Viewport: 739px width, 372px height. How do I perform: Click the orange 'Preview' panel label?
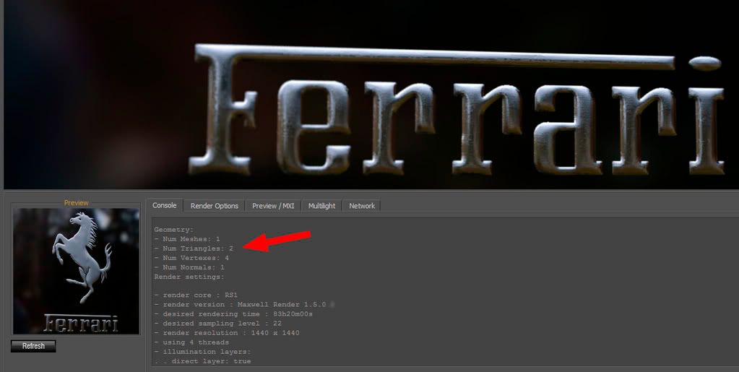pos(77,203)
